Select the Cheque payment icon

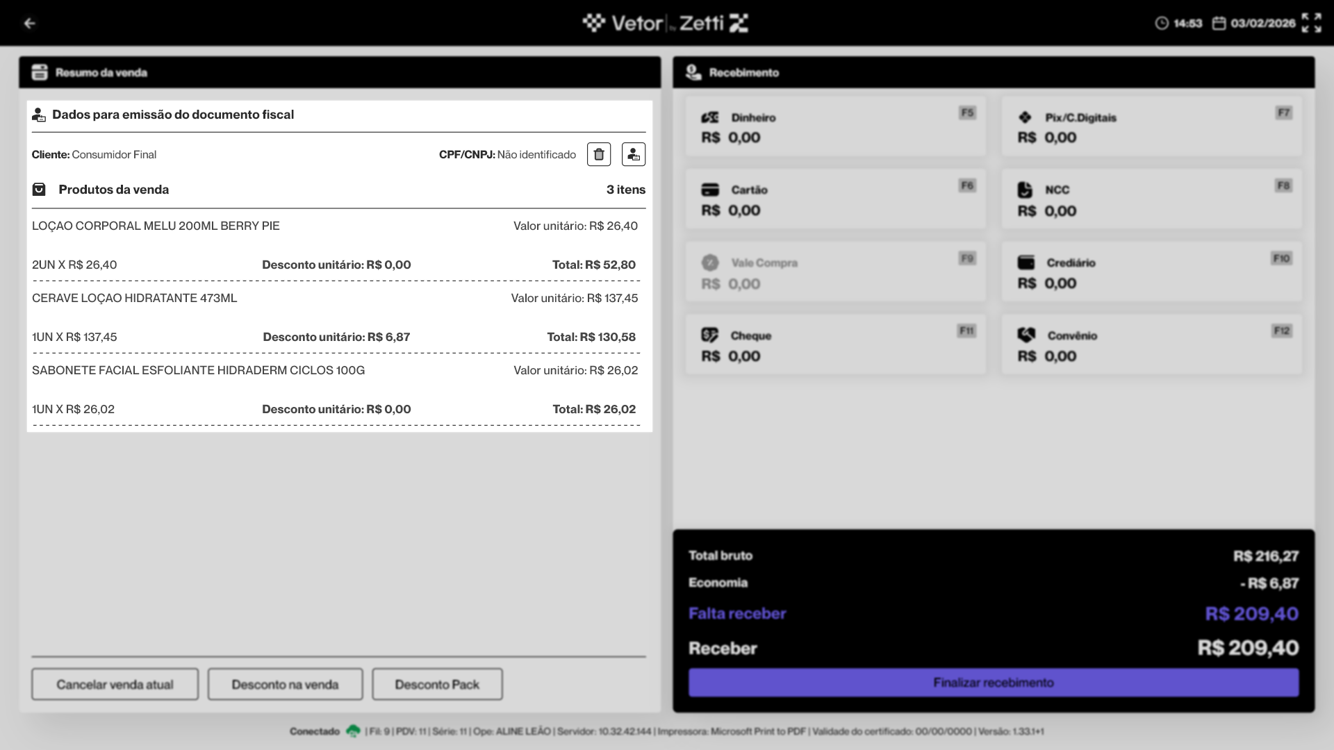coord(709,335)
